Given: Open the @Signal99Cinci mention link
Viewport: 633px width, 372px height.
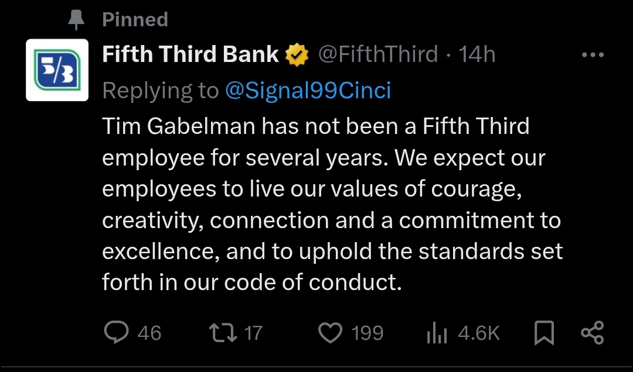Looking at the screenshot, I should click(308, 91).
